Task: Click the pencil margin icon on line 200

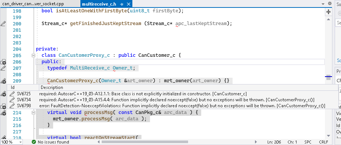Action: coord(3,24)
